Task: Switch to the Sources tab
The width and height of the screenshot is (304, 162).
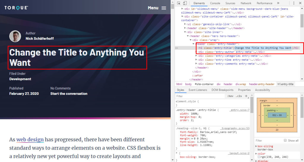Action: pos(230,3)
